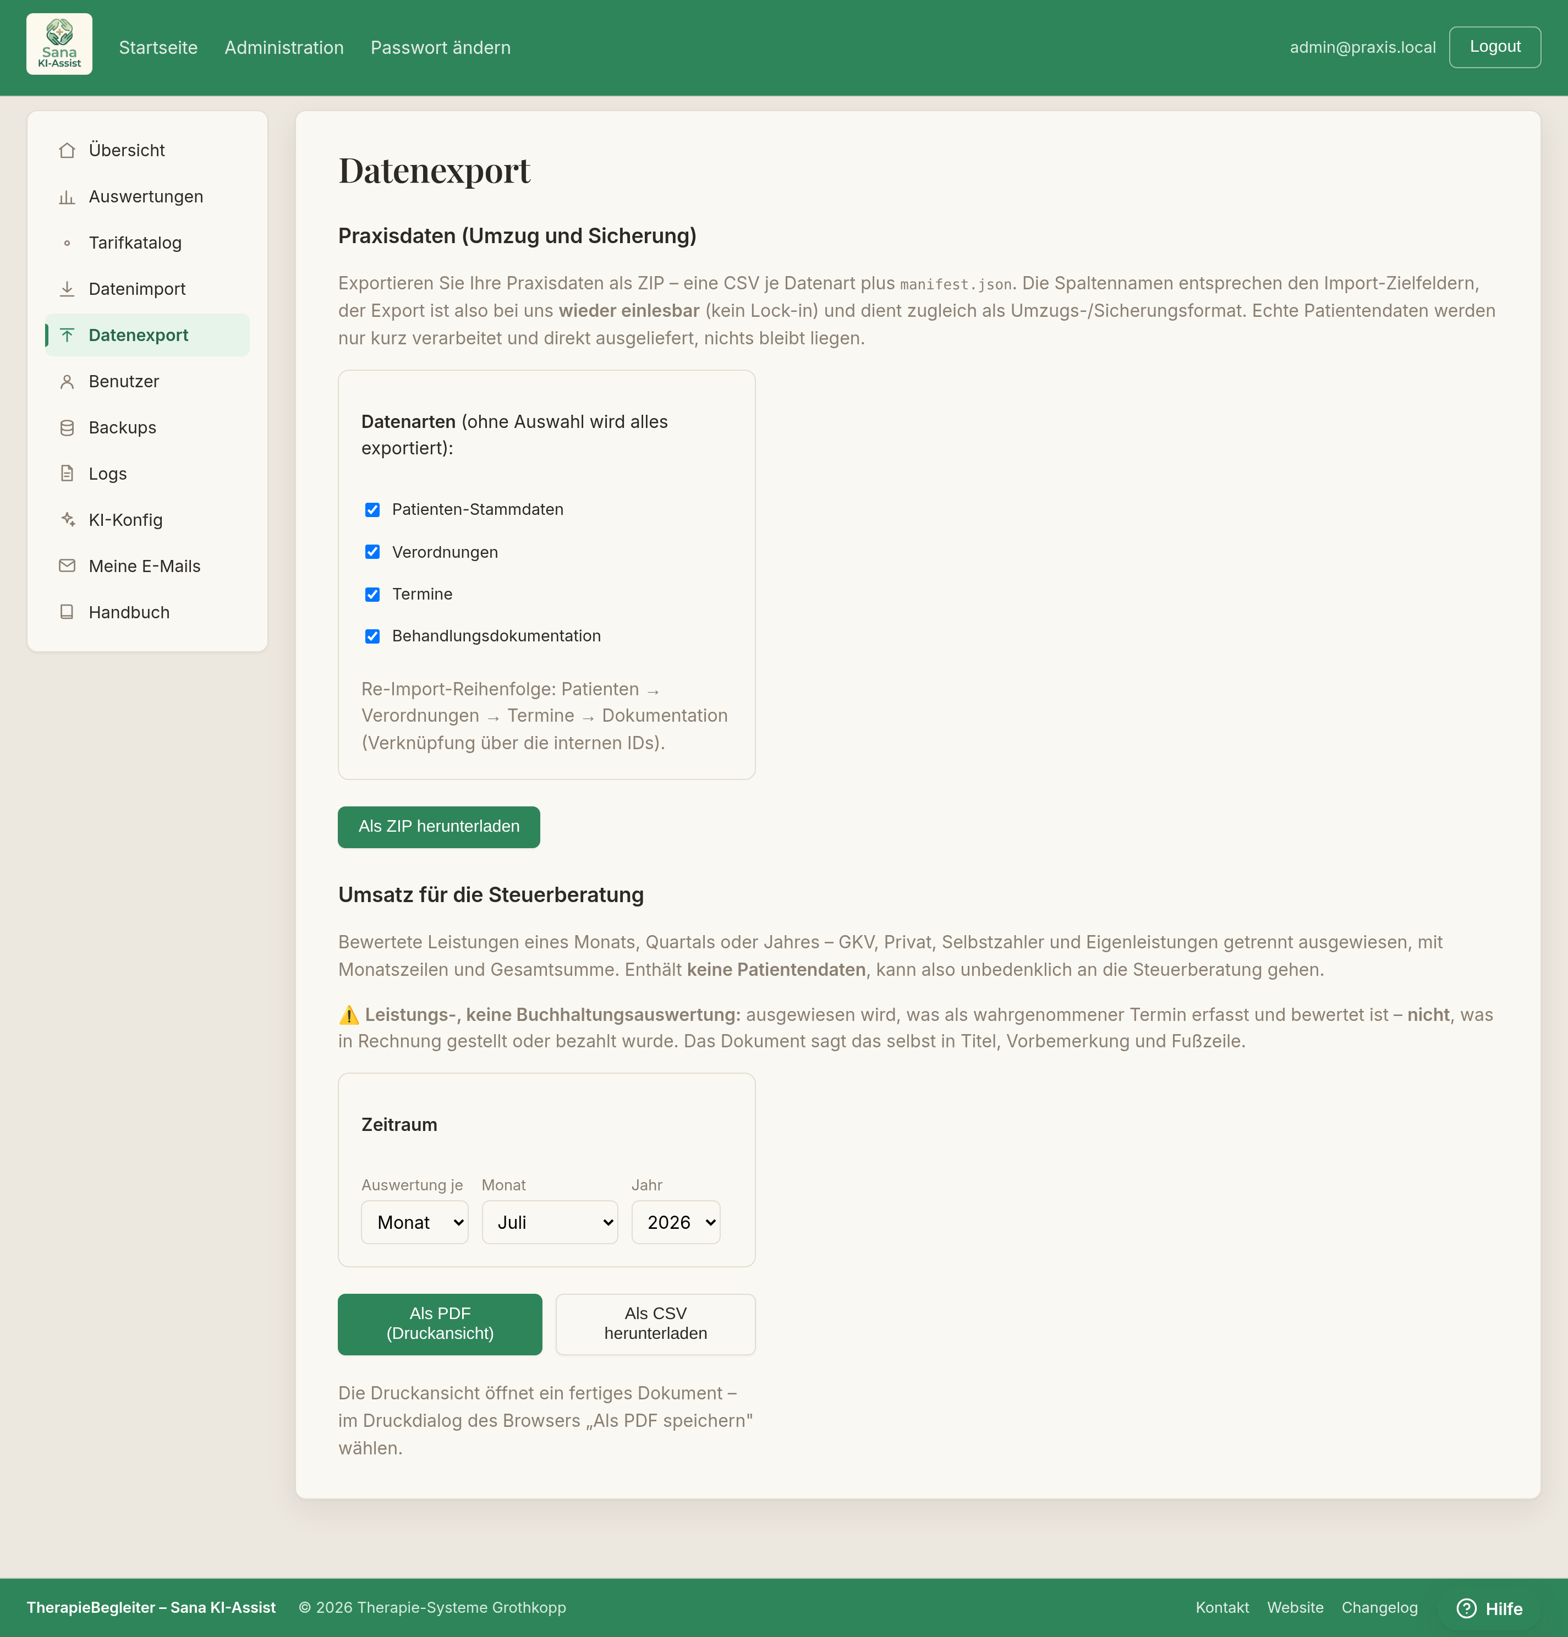
Task: Open Handbuch in the sidebar
Action: (147, 612)
